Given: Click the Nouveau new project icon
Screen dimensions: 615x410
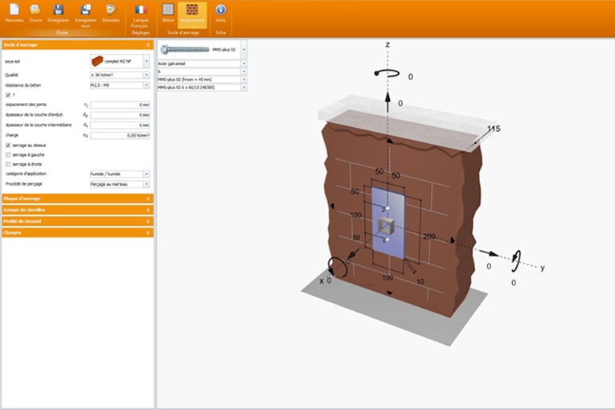Looking at the screenshot, I should coord(14,10).
